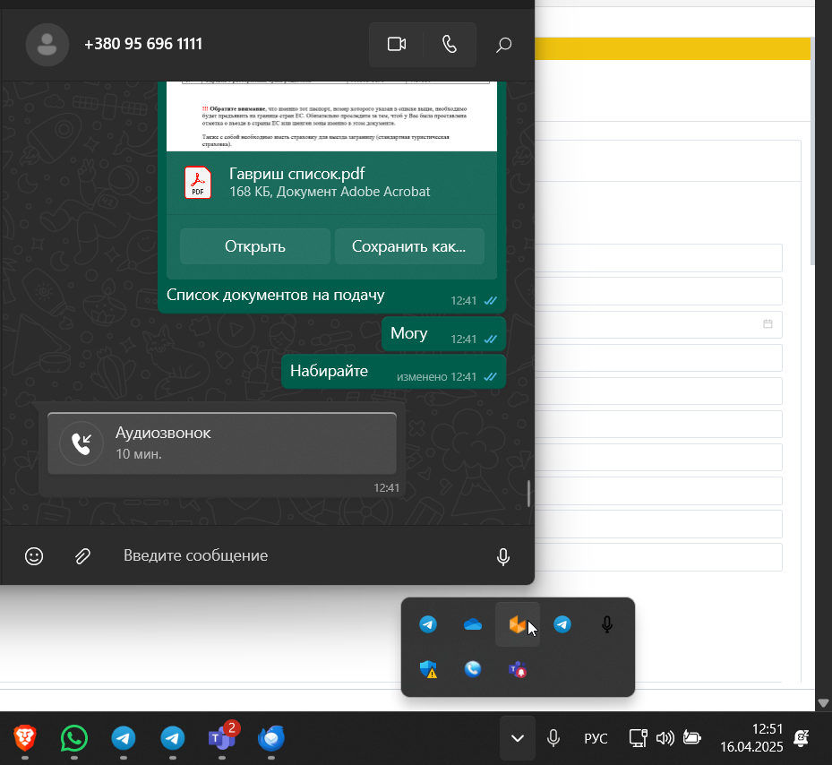Click the orange cube icon in tray popup

pyautogui.click(x=517, y=624)
